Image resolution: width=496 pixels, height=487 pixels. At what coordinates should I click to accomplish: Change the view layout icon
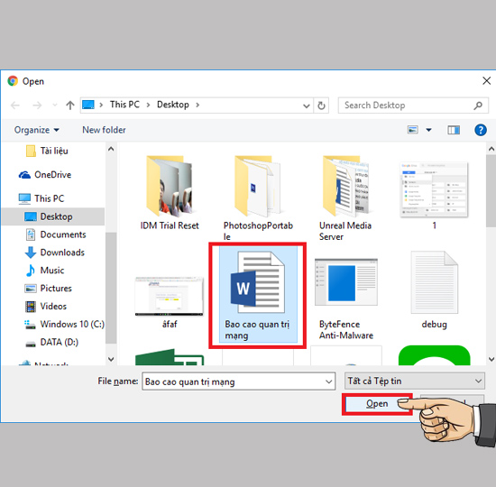pos(412,130)
